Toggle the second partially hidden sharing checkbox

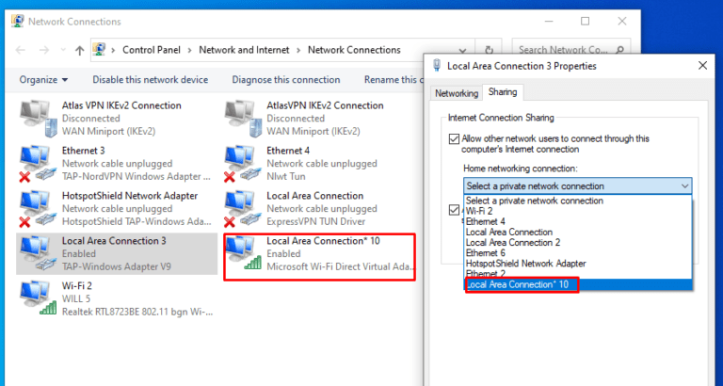[454, 210]
